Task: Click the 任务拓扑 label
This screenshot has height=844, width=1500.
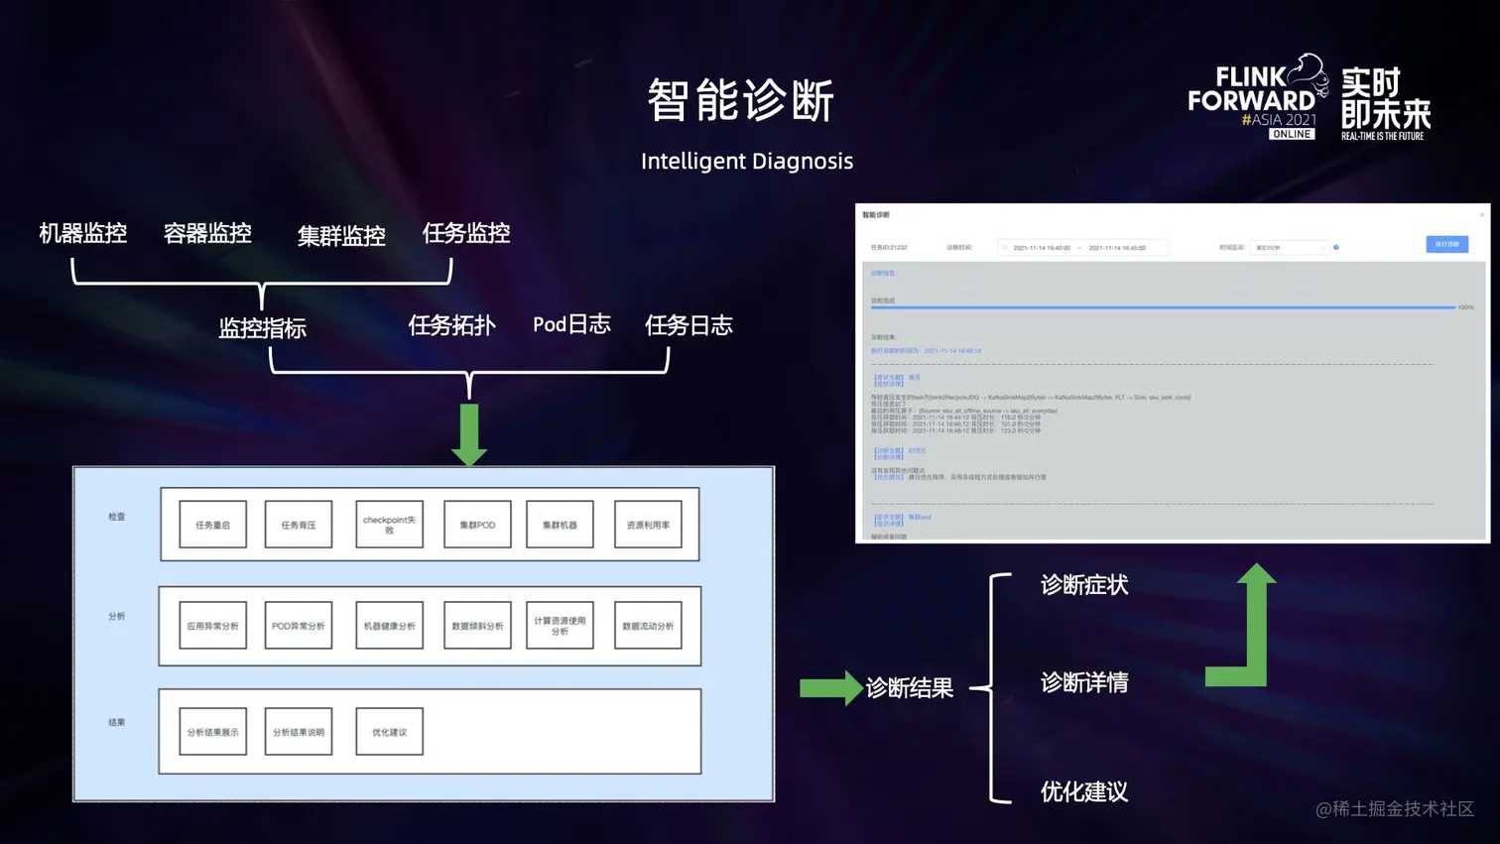Action: tap(451, 325)
